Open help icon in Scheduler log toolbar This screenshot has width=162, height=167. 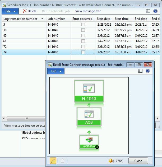click(156, 11)
